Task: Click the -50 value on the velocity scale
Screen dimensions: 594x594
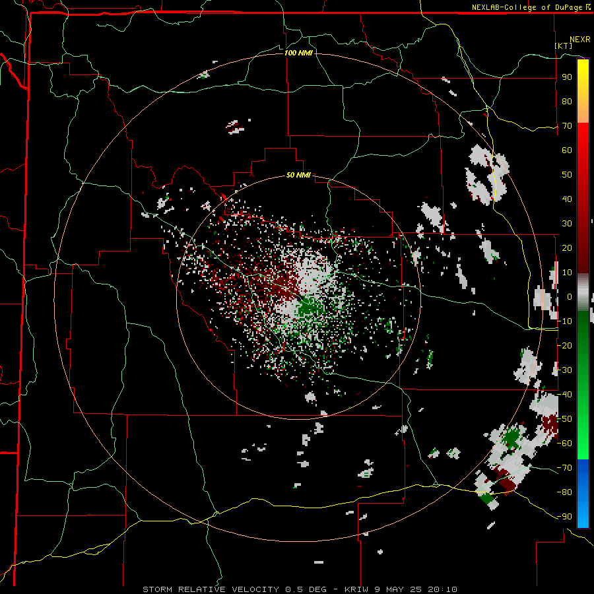Action: (564, 419)
